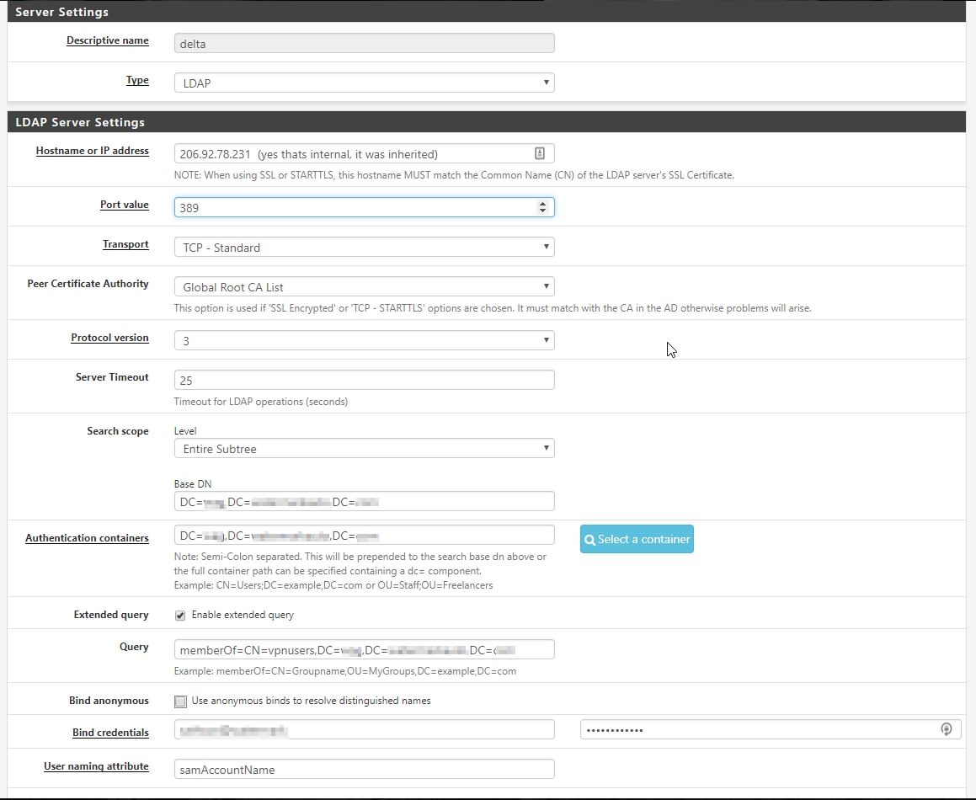This screenshot has height=800, width=976.
Task: Toggle the anonymous binds checkbox
Action: tap(180, 701)
